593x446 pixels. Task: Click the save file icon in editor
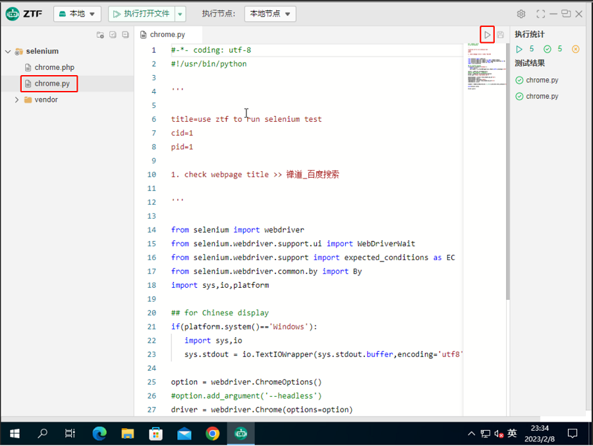pyautogui.click(x=500, y=35)
